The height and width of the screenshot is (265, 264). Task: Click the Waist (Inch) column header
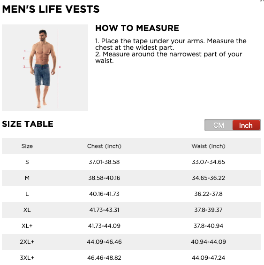(x=208, y=146)
